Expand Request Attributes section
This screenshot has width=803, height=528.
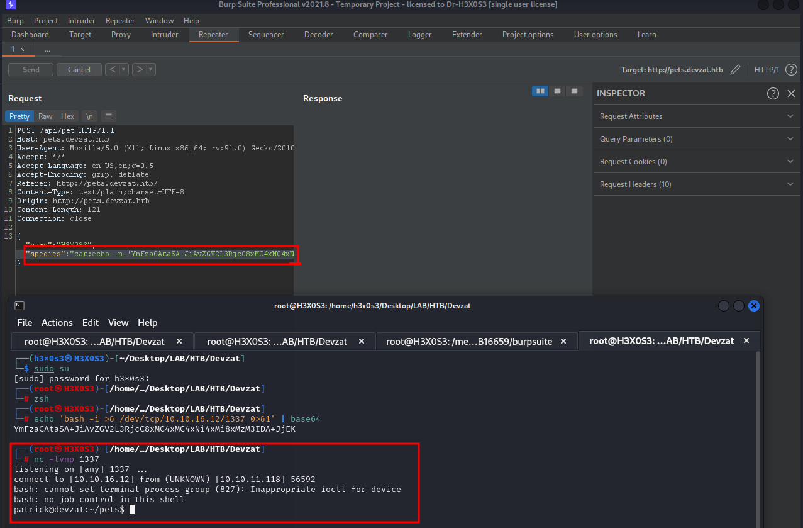(696, 116)
